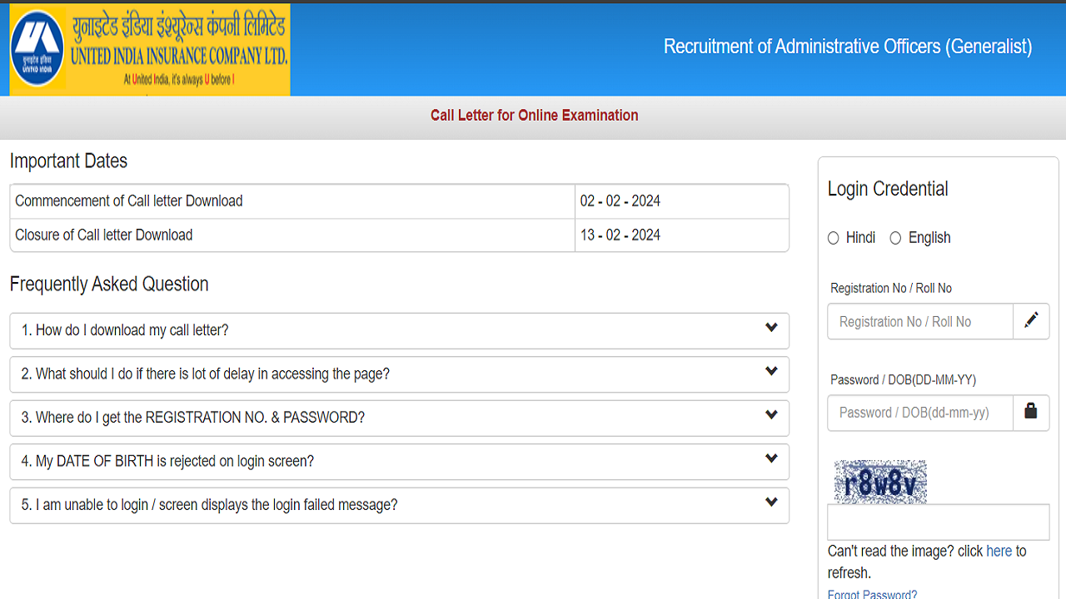
Task: Open FAQ 2 about delay in accessing the page
Action: 399,374
